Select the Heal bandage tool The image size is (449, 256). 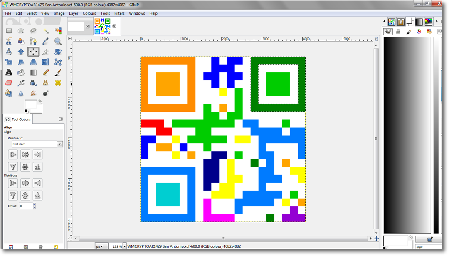pyautogui.click(x=58, y=83)
